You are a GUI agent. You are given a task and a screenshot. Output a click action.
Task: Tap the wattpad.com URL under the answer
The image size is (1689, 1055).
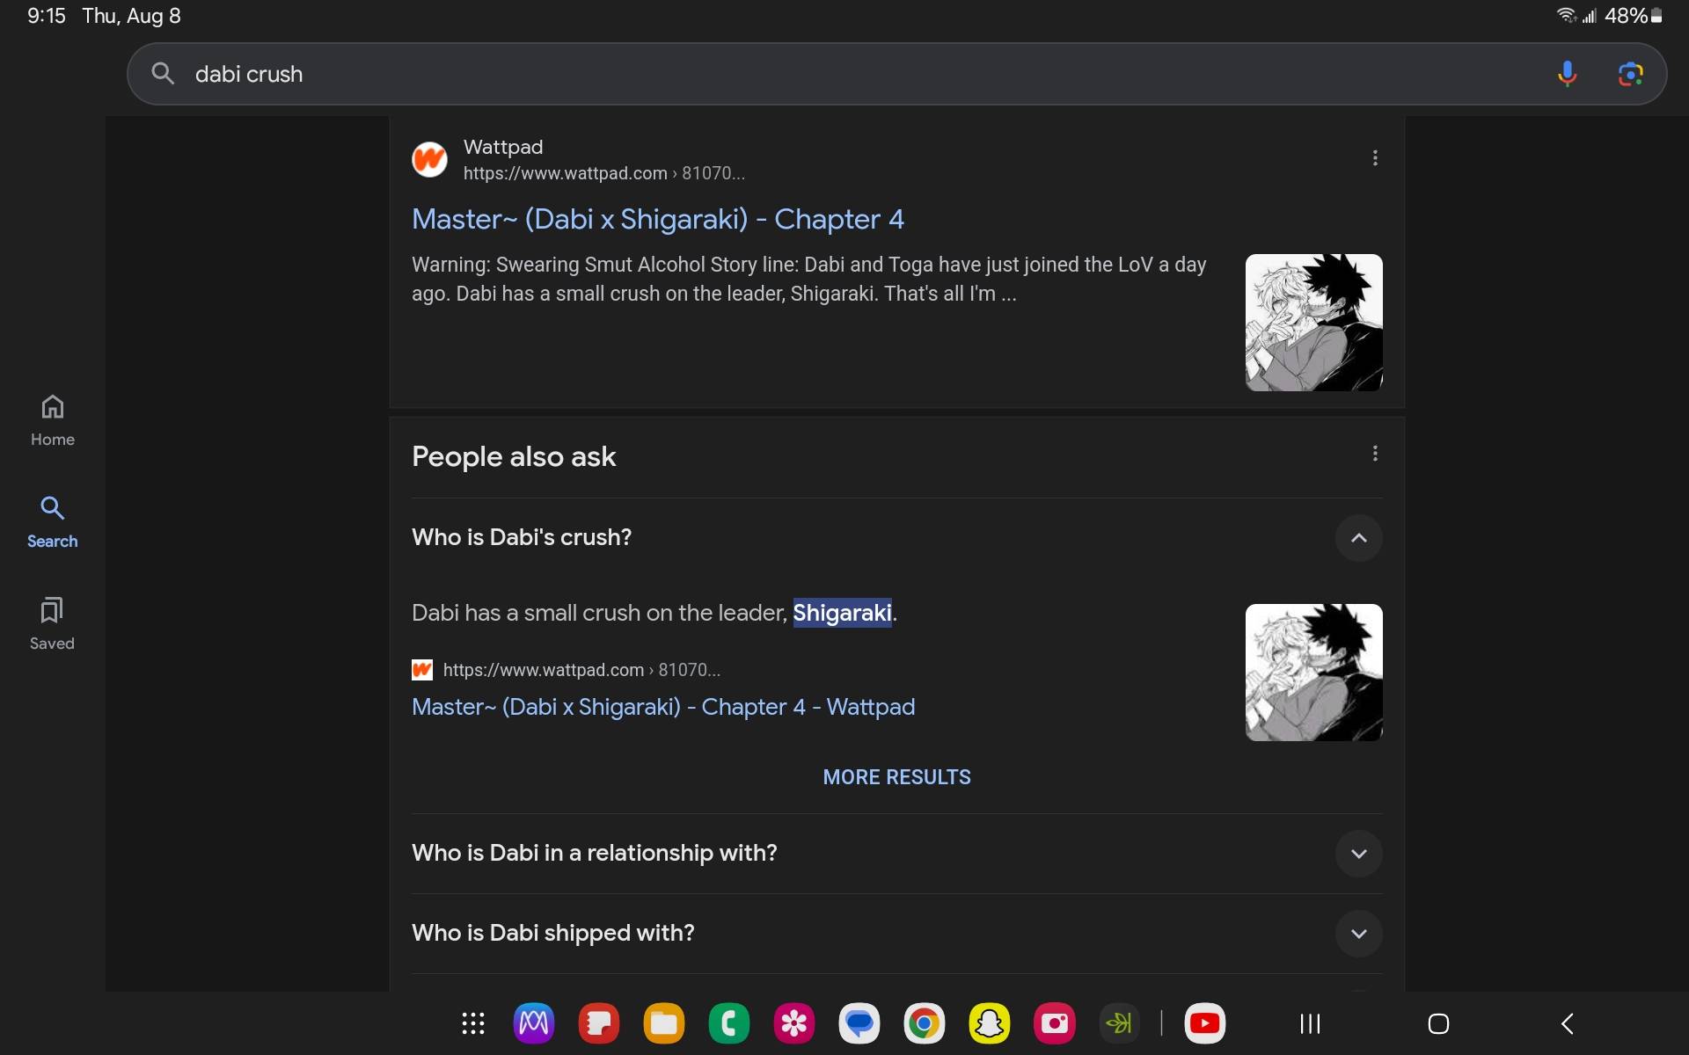coord(581,670)
